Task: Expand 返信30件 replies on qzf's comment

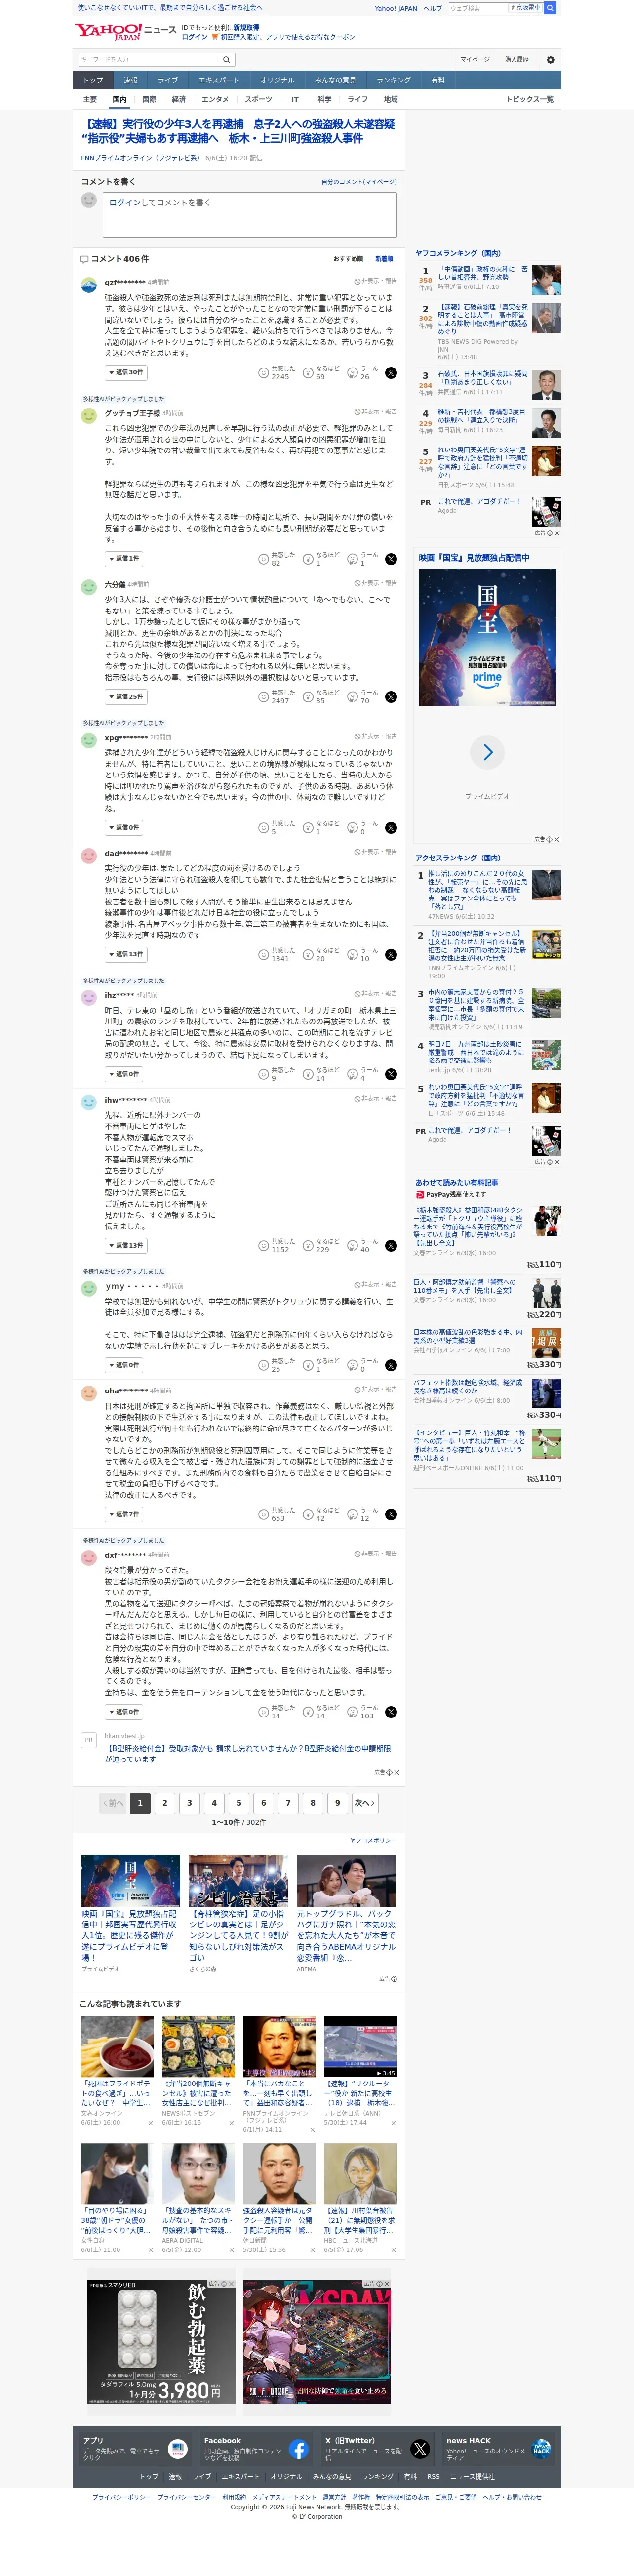Action: pyautogui.click(x=125, y=373)
